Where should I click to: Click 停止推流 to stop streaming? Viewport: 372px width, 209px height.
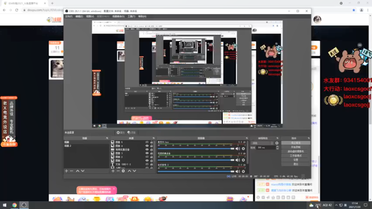(x=296, y=143)
